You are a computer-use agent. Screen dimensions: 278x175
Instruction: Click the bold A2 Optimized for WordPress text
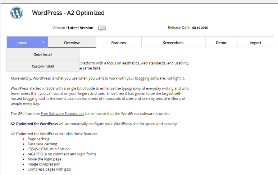(x=34, y=124)
